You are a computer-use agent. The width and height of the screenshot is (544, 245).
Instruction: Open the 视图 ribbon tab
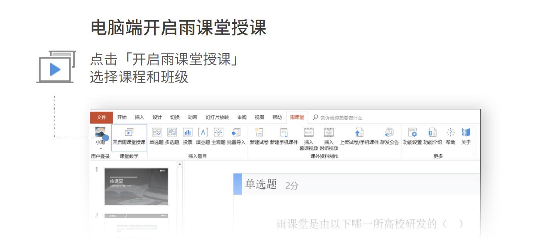pos(259,117)
